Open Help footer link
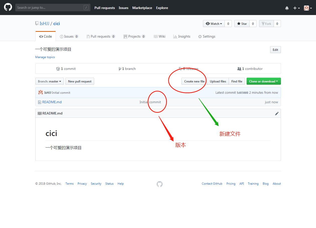 click(121, 184)
